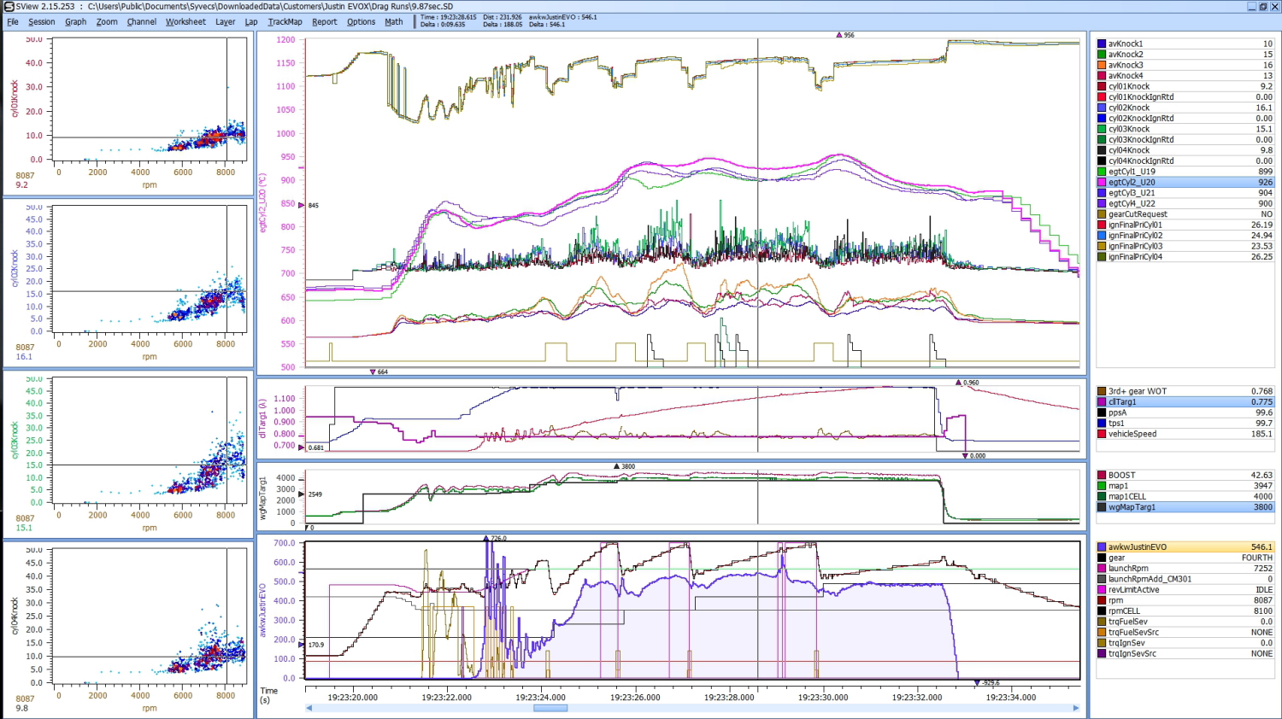Open the Worksheet menu
Screen dimensions: 1282x719
tap(185, 22)
